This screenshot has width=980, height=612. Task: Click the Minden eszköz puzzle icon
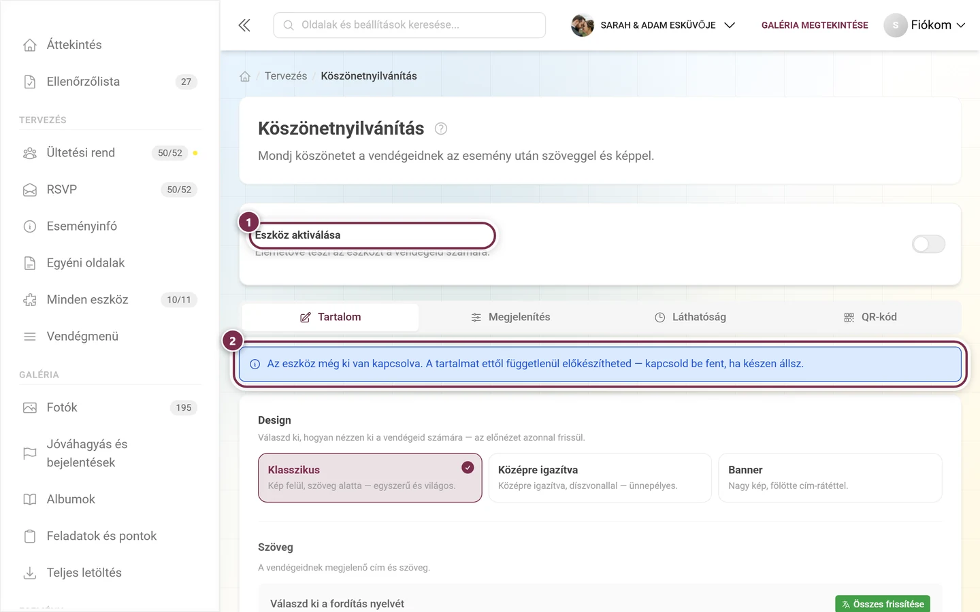[30, 300]
